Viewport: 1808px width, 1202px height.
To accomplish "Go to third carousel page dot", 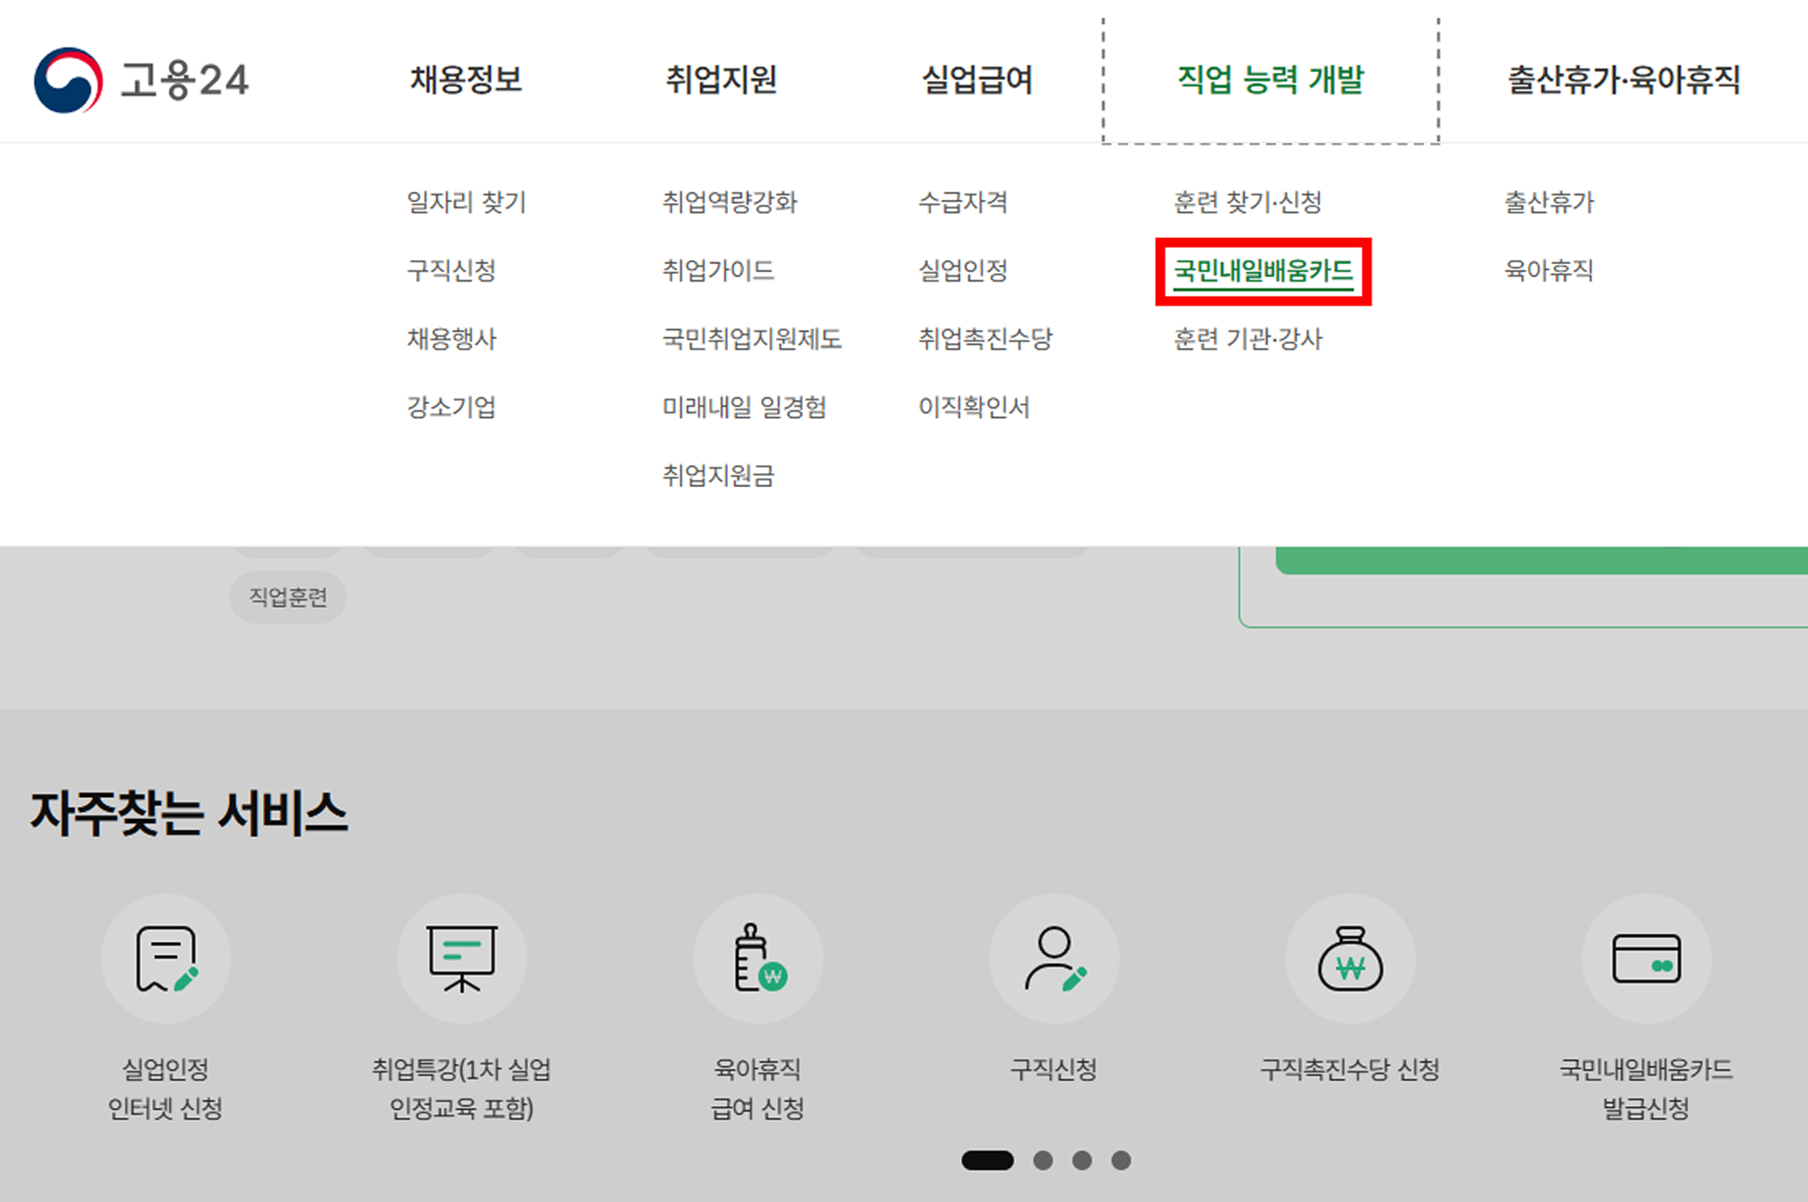I will coord(1082,1160).
